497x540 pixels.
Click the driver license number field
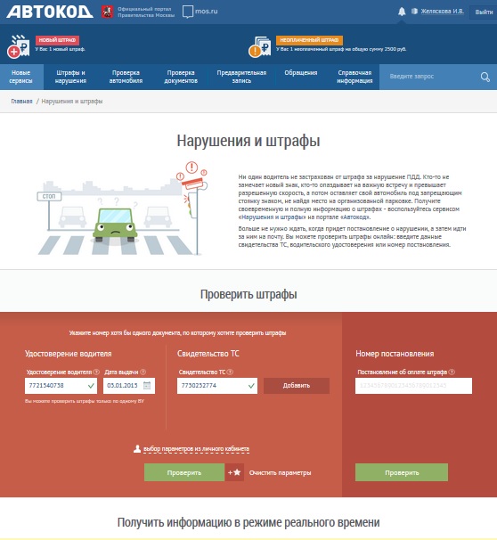coord(61,386)
